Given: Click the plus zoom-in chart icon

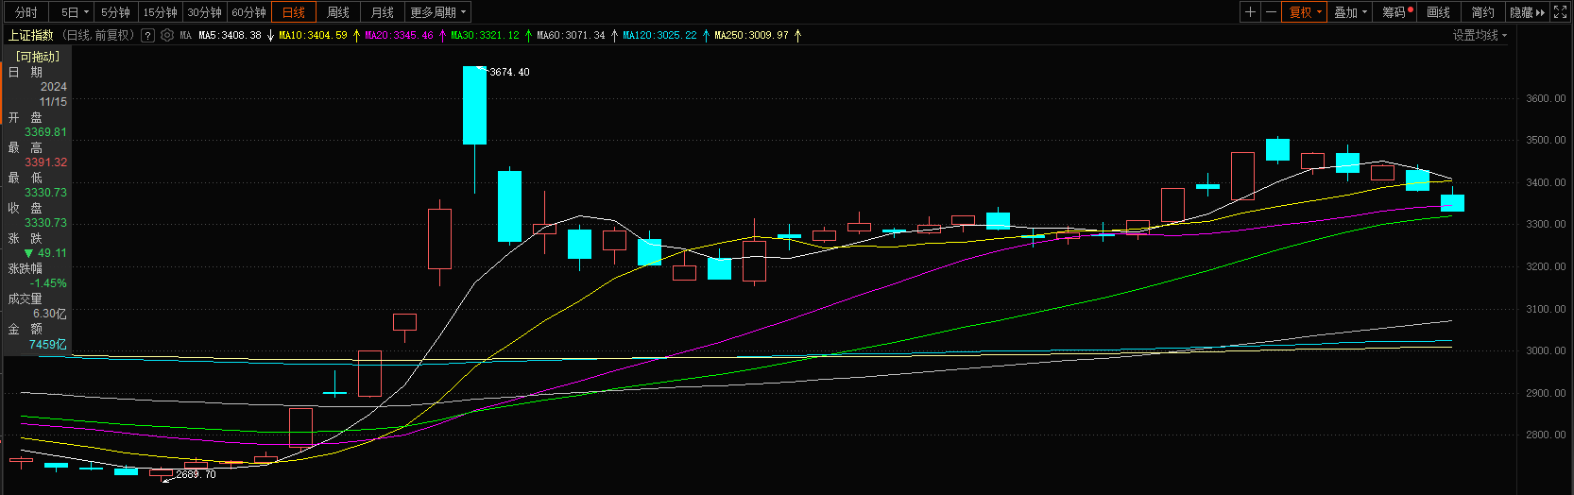Looking at the screenshot, I should 1250,12.
